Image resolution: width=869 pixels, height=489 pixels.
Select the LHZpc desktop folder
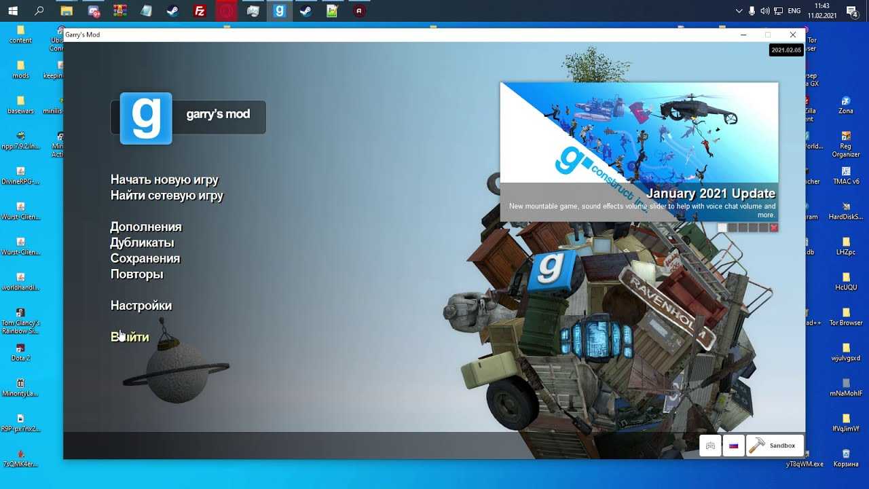[x=846, y=247]
